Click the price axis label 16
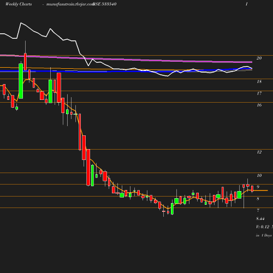The height and width of the screenshot is (273, 273). coord(259,105)
